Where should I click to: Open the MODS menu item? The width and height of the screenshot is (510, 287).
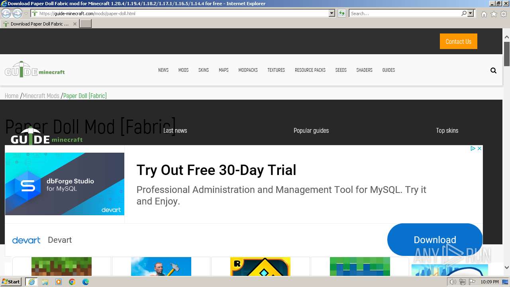(x=183, y=70)
